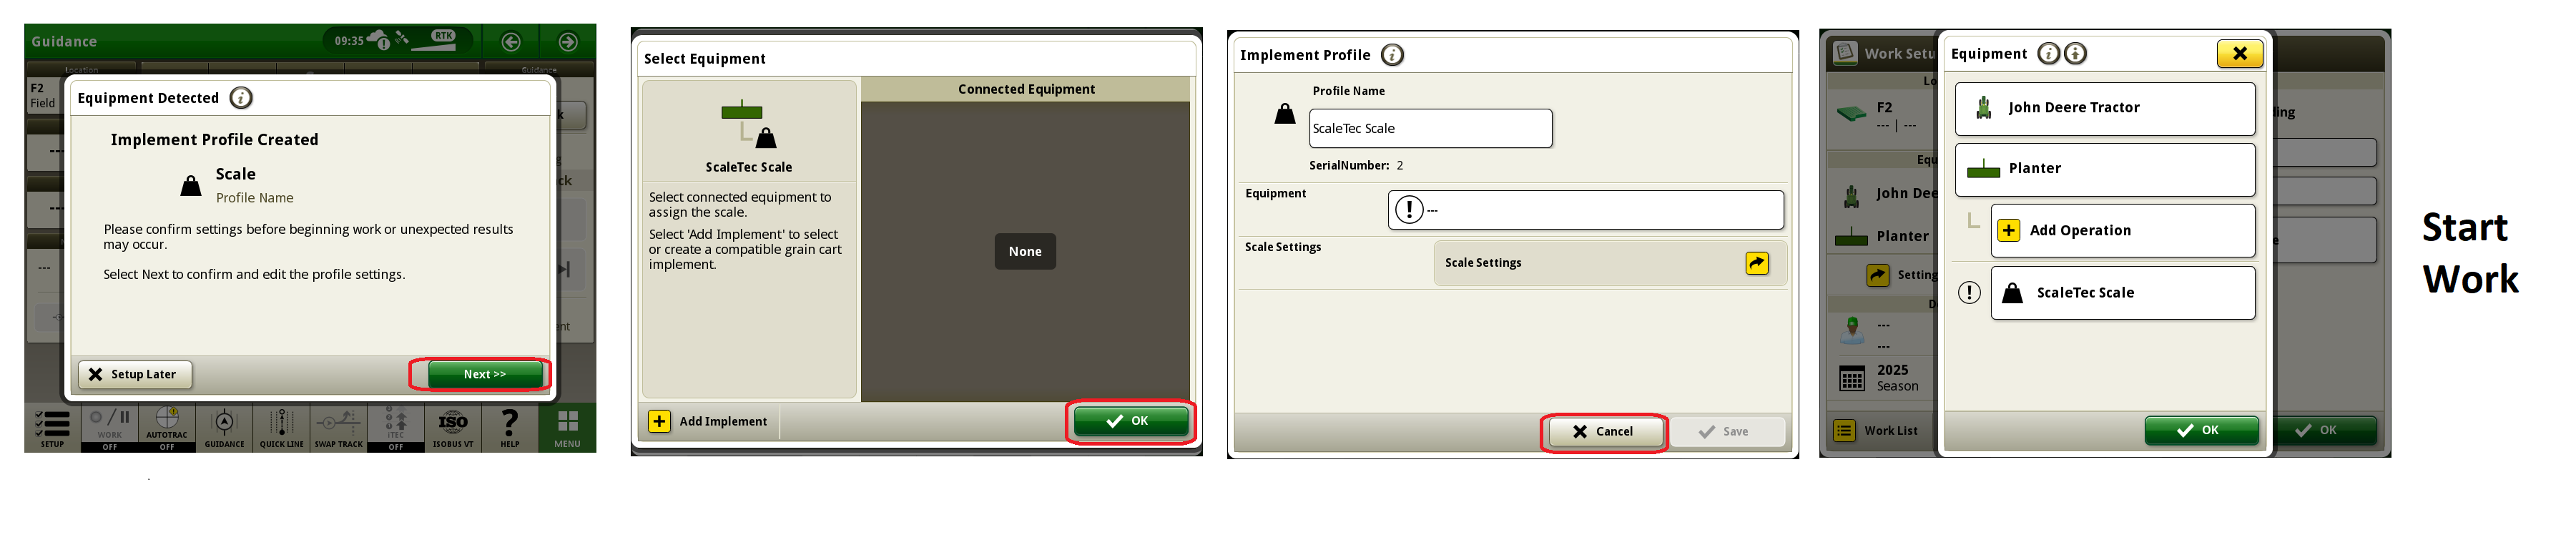The image size is (2576, 545).
Task: Click Next in Equipment Detected dialog
Action: tap(484, 374)
